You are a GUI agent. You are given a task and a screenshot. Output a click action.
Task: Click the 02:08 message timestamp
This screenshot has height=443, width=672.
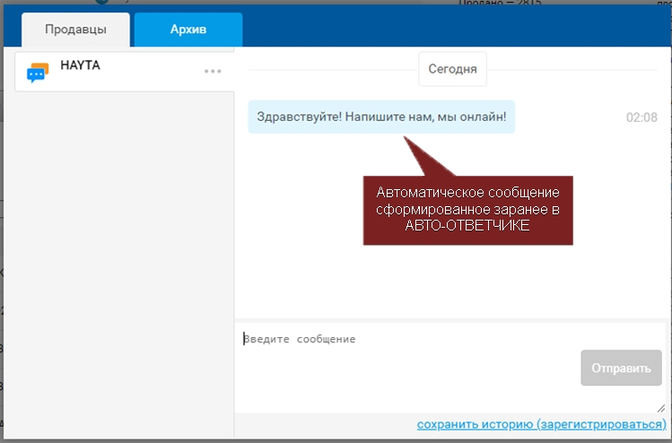click(641, 117)
